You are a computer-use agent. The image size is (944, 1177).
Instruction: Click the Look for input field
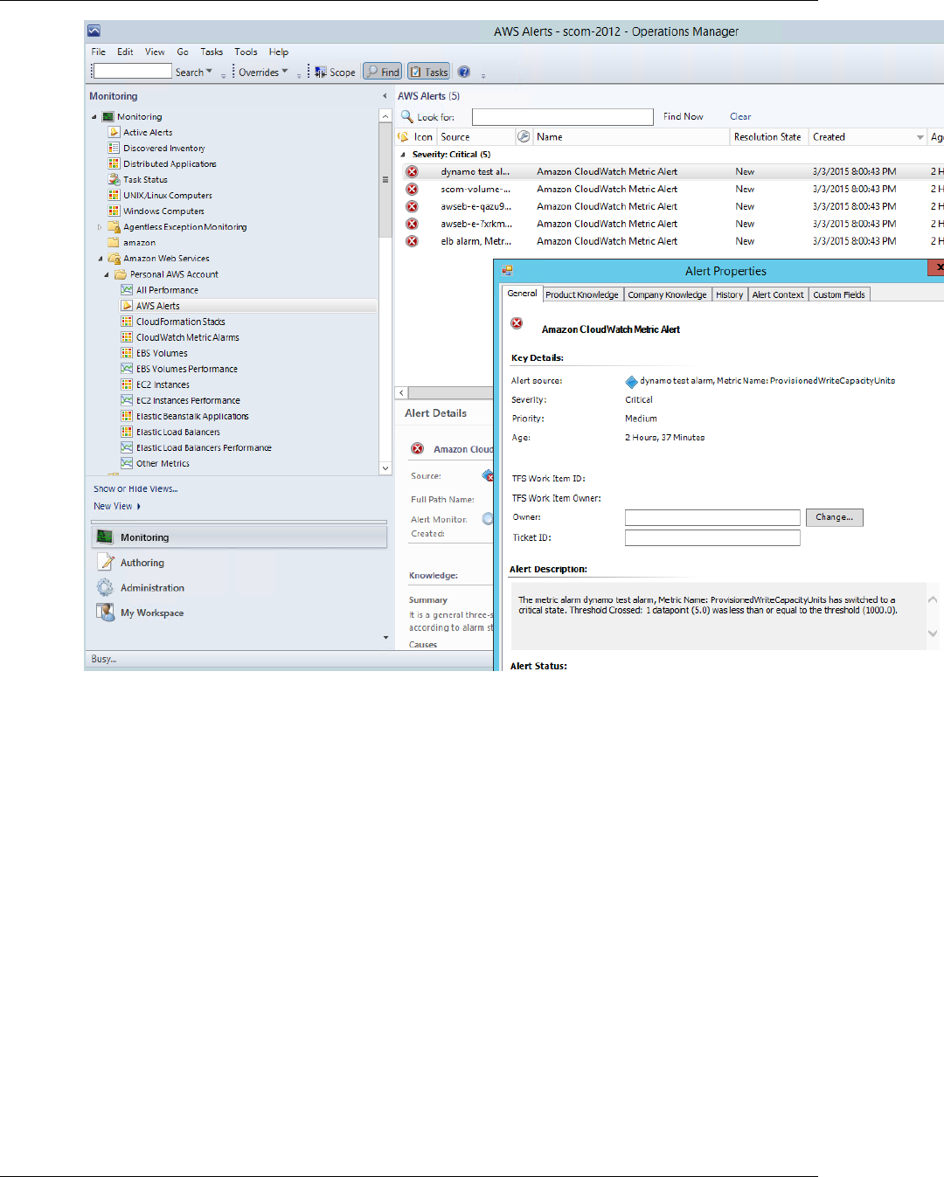click(562, 117)
